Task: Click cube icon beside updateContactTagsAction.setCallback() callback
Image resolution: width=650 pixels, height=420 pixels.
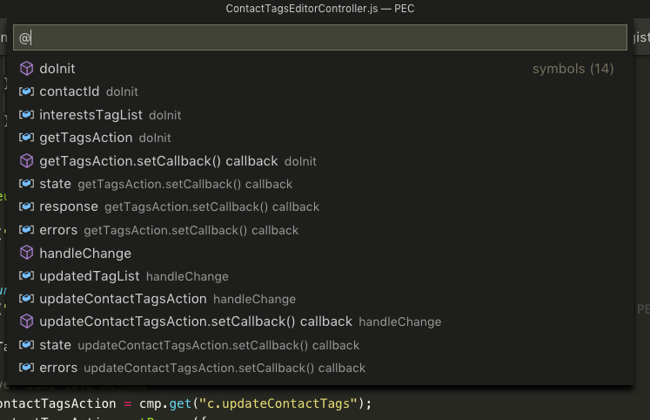Action: [26, 322]
